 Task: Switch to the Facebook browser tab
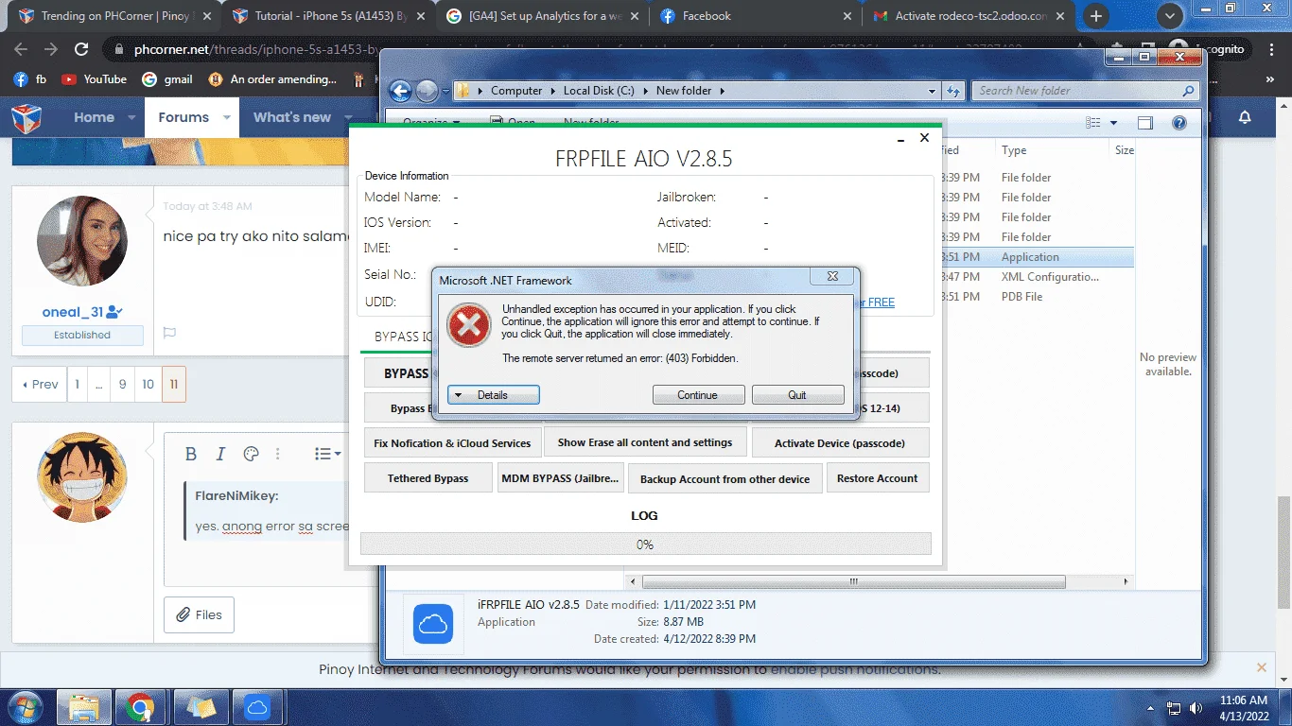point(754,16)
